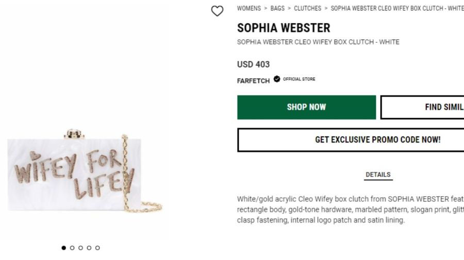Select the first image carousel dot
The width and height of the screenshot is (464, 260).
coord(64,248)
